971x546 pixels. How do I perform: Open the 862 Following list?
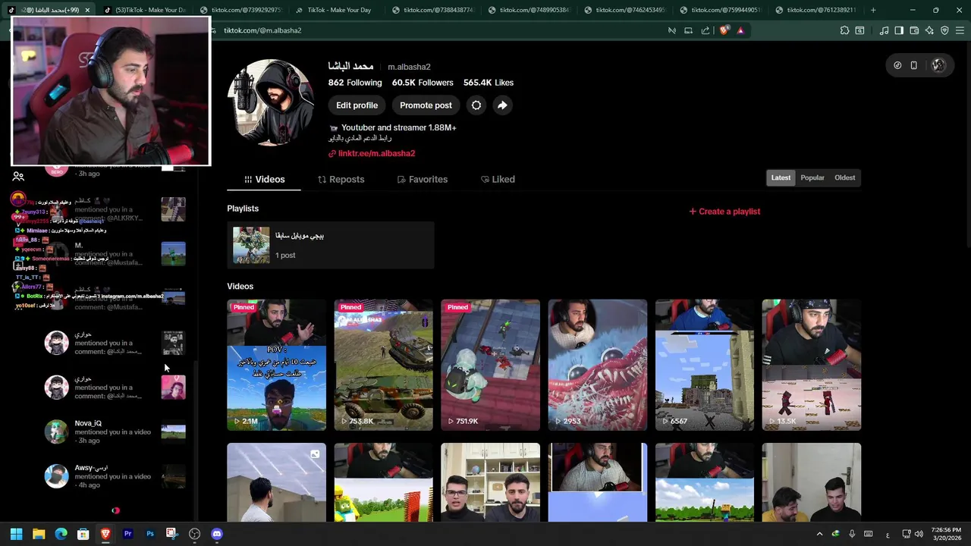pos(355,83)
